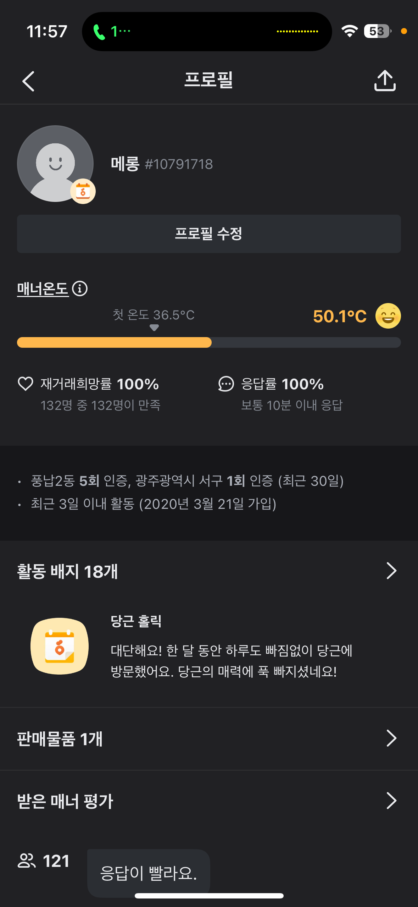Screen dimensions: 418x907
Task: Expand the 판매물품 1개 chevron
Action: coord(391,738)
